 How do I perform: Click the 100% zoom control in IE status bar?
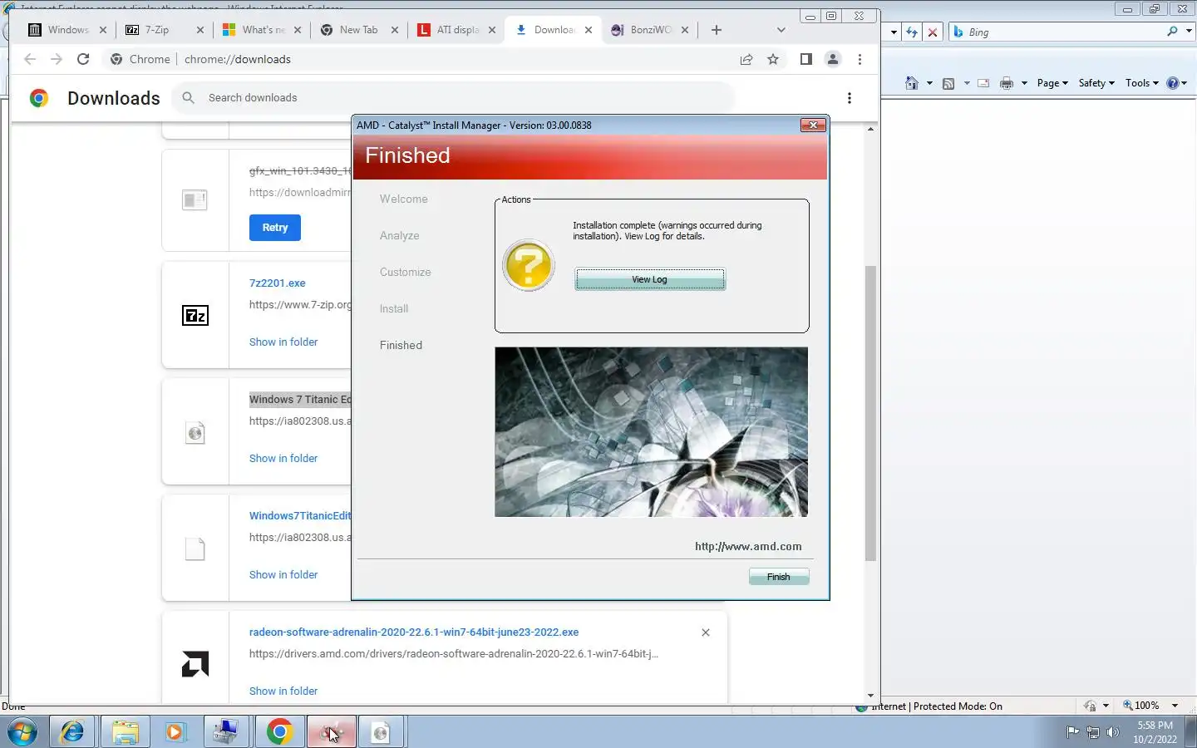click(1140, 706)
